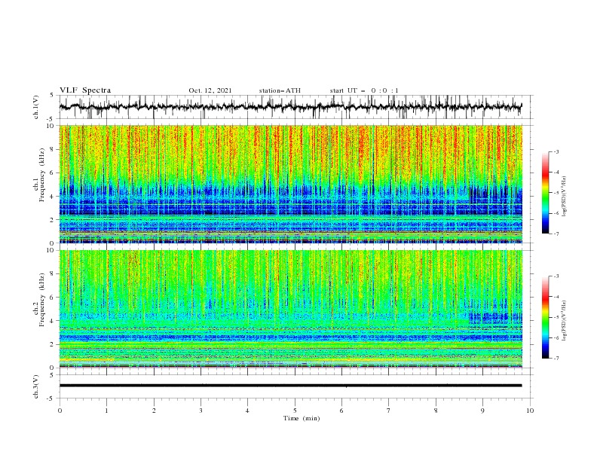This screenshot has height=461, width=597.
Task: Click the ch.3 flat black trace
Action: pyautogui.click(x=290, y=386)
